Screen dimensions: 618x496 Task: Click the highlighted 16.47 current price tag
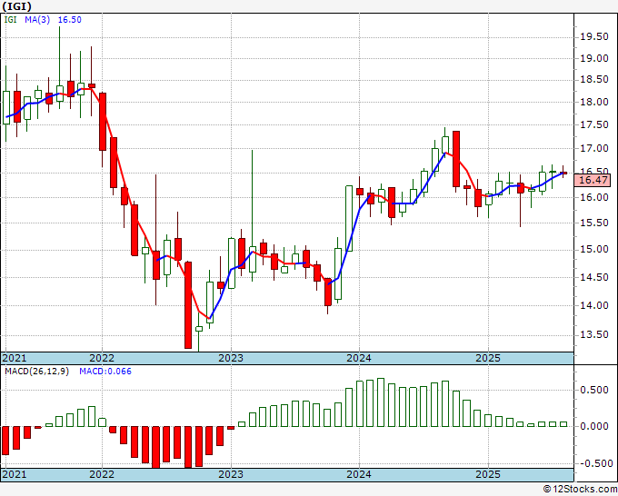point(593,180)
